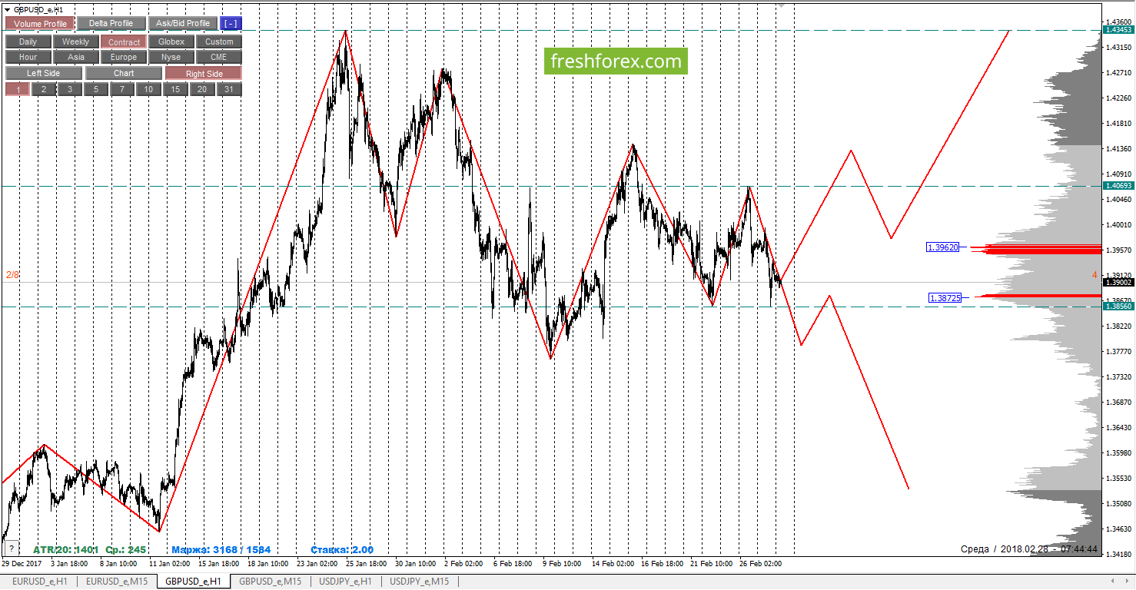Open the chart help question mark button
This screenshot has width=1136, height=590.
[x=11, y=549]
